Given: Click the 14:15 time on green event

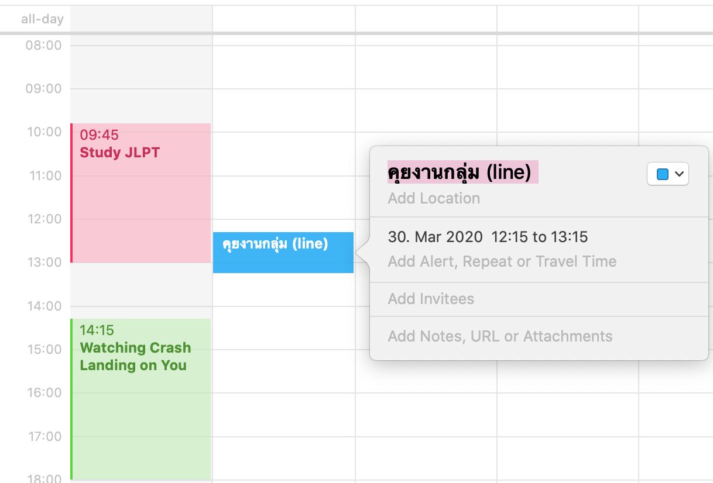Looking at the screenshot, I should coord(97,330).
